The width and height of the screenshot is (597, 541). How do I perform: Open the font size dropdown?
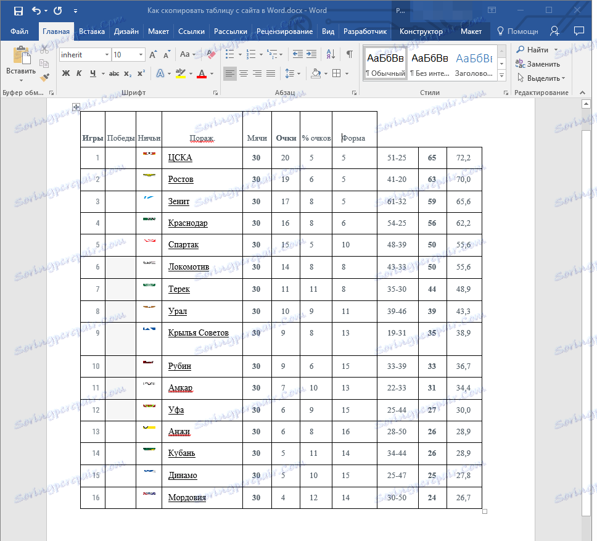click(141, 55)
